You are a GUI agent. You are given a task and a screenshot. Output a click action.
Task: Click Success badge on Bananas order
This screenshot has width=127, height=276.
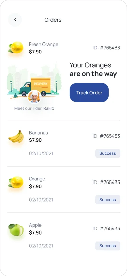pos(108,153)
